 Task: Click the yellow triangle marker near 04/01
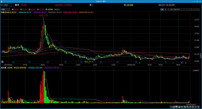(186, 63)
